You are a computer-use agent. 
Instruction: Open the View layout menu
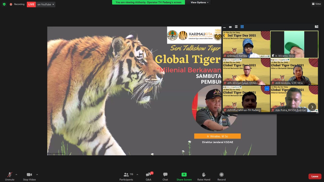[x=316, y=4]
